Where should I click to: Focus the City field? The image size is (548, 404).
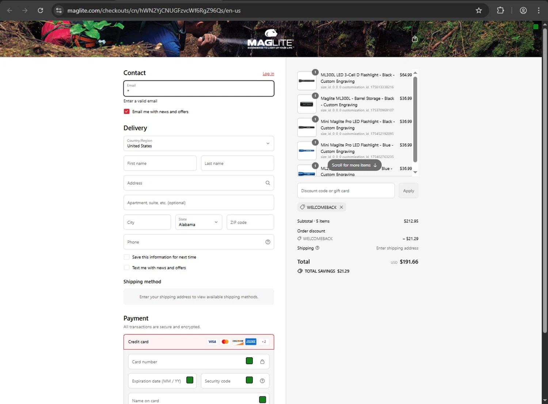(147, 222)
